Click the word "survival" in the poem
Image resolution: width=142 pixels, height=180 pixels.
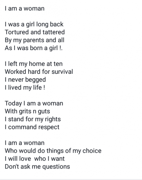point(62,72)
